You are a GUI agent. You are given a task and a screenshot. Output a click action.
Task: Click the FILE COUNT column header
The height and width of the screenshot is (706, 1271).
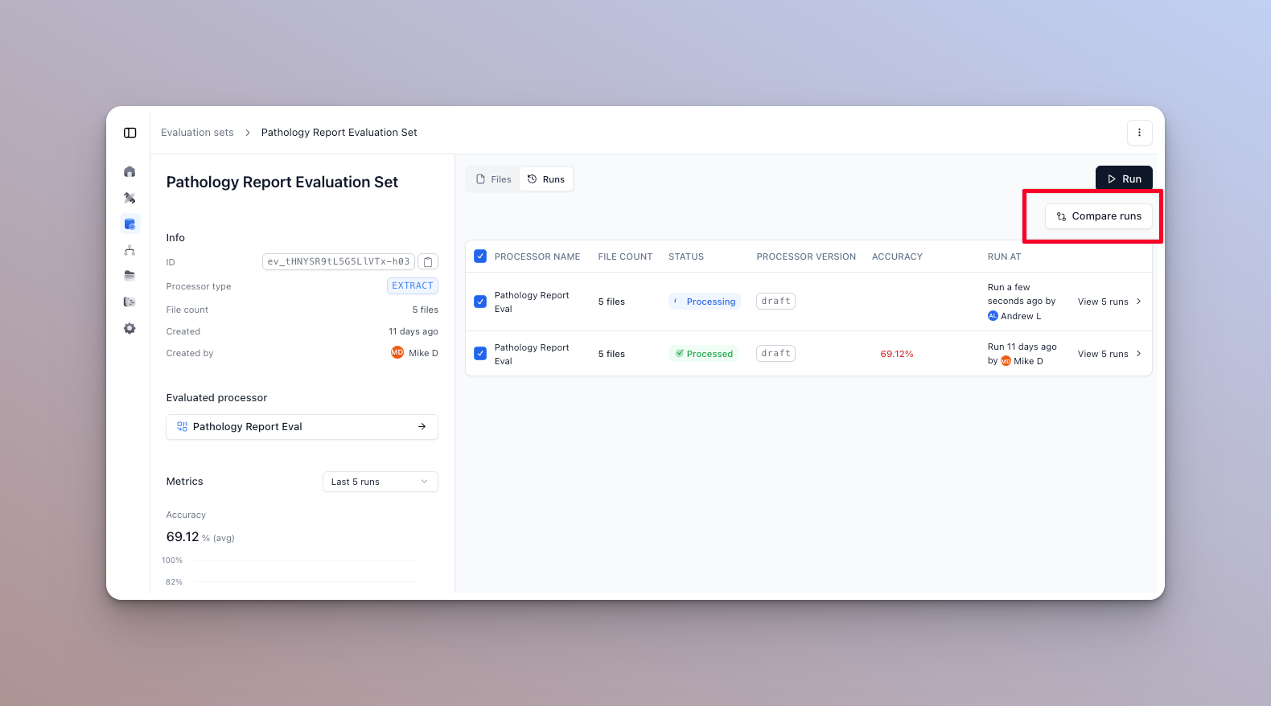tap(625, 257)
